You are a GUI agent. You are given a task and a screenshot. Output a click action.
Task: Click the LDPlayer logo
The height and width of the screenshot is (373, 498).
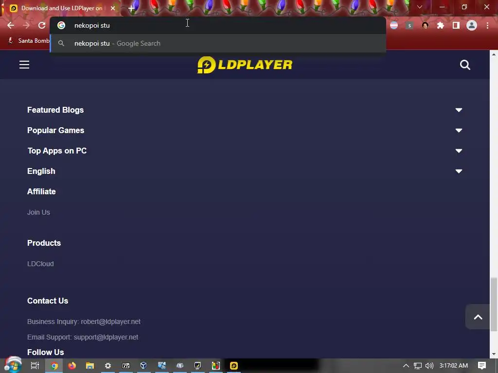pyautogui.click(x=245, y=65)
